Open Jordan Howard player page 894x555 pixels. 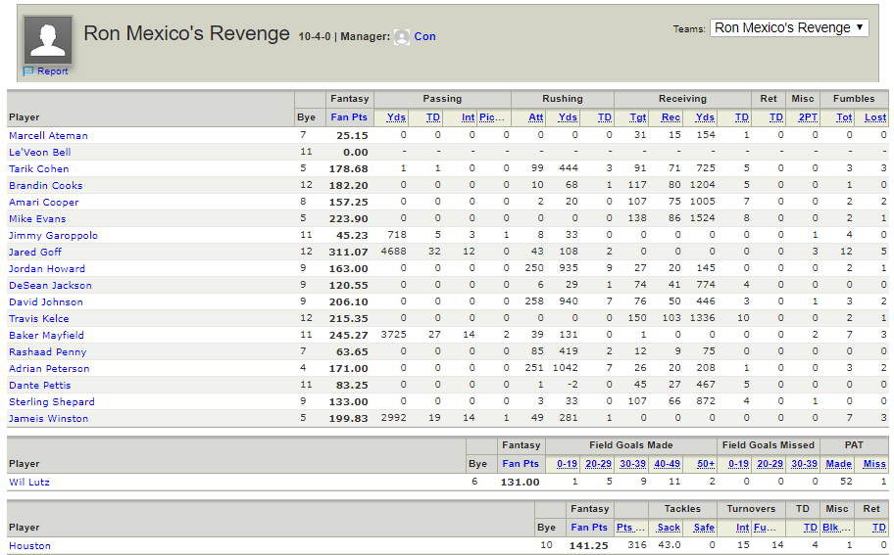point(47,268)
